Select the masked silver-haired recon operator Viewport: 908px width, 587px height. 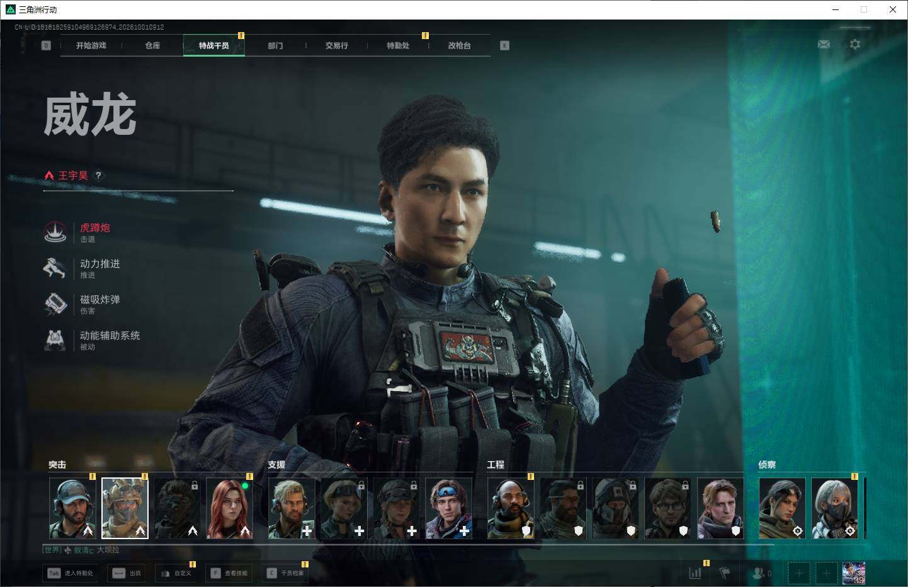pos(834,508)
